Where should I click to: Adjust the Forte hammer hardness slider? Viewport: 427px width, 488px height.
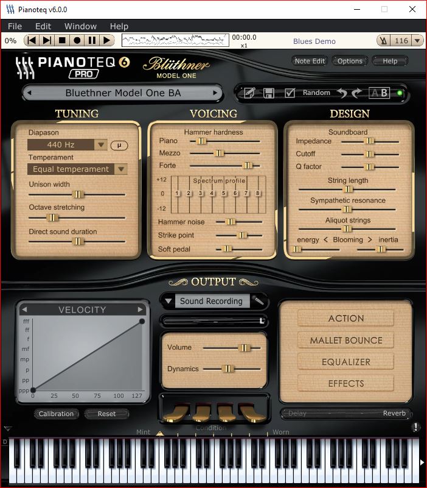click(x=248, y=165)
